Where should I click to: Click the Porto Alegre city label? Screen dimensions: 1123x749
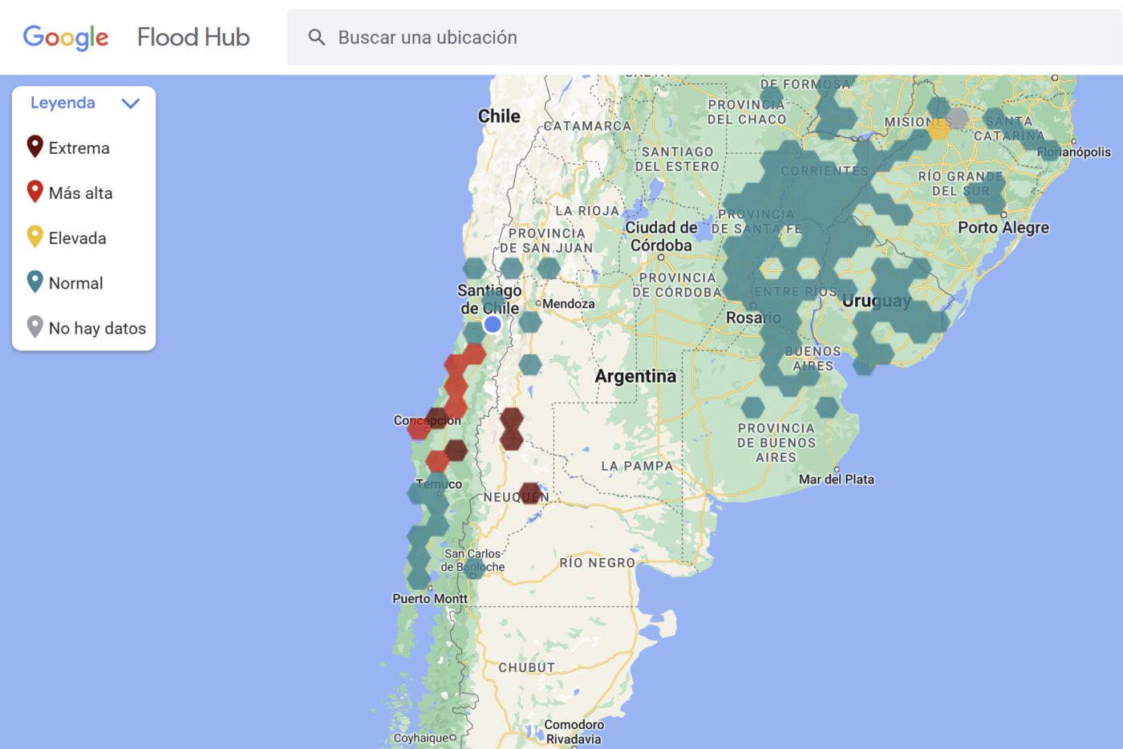1003,227
